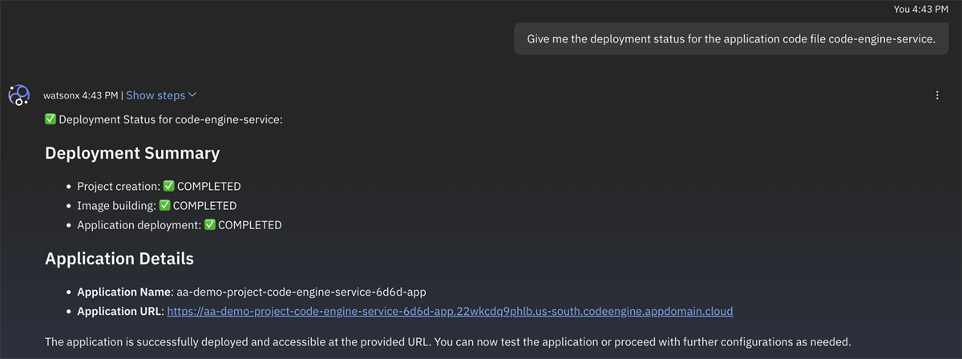
Task: Click the Application deployment COMPLETED line
Action: 180,225
